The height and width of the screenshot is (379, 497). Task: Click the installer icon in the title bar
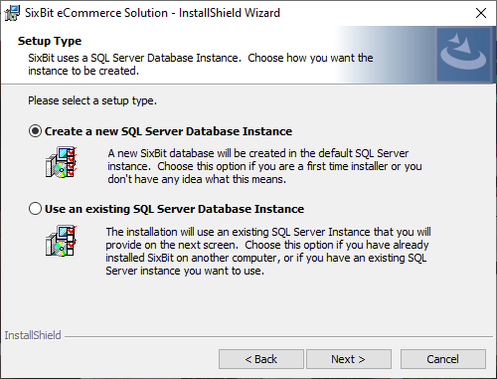[12, 13]
